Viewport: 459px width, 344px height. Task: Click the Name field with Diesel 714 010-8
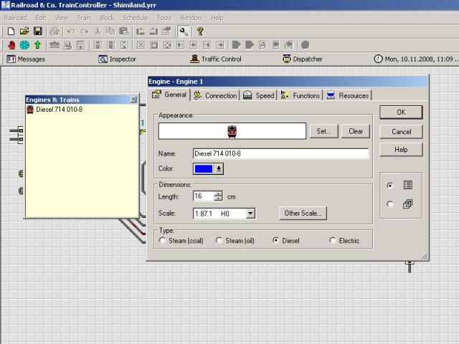pyautogui.click(x=280, y=153)
